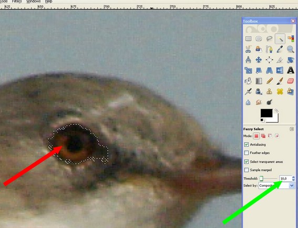The width and height of the screenshot is (298, 228).
Task: Enable the Feather edges checkbox
Action: point(246,153)
